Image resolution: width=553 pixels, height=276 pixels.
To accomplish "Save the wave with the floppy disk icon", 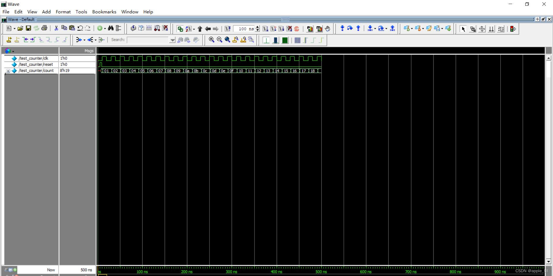I will click(x=28, y=28).
